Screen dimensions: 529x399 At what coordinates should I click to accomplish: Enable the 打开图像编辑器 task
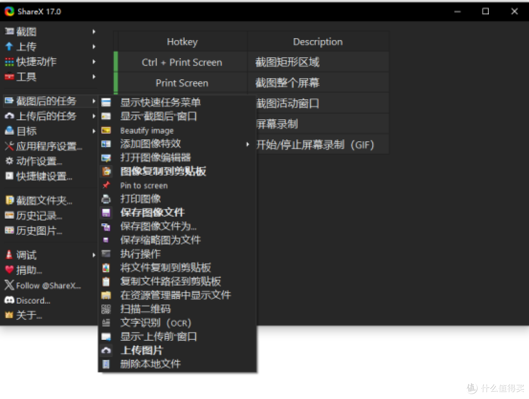coord(178,157)
